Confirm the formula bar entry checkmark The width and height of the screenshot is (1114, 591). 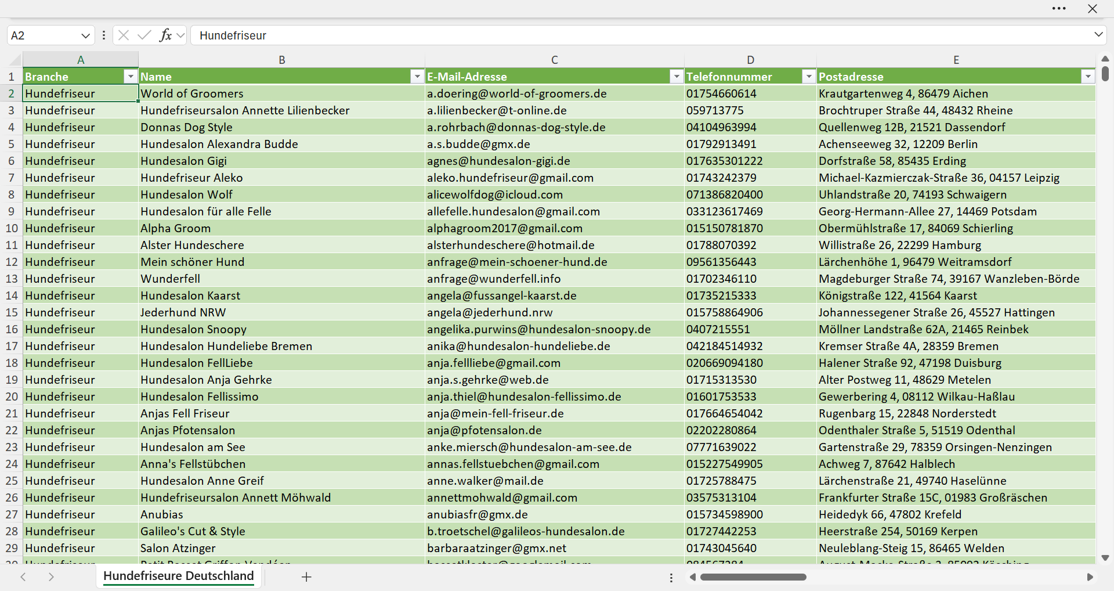[144, 35]
